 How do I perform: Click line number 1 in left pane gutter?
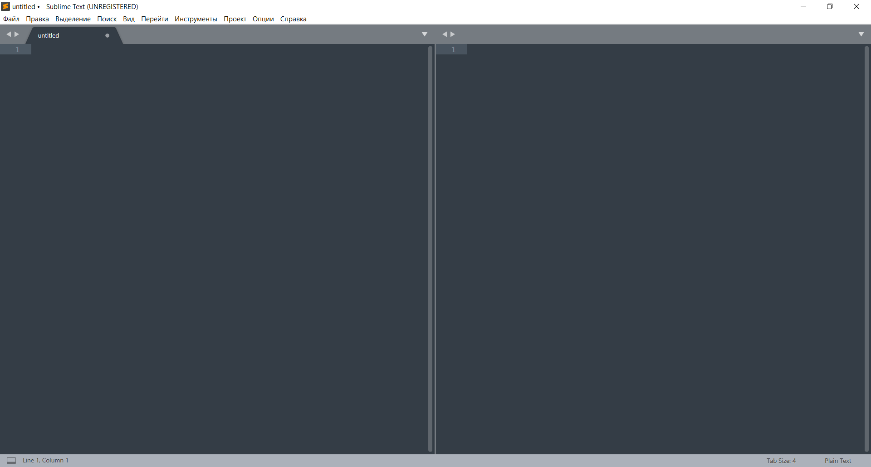point(17,49)
